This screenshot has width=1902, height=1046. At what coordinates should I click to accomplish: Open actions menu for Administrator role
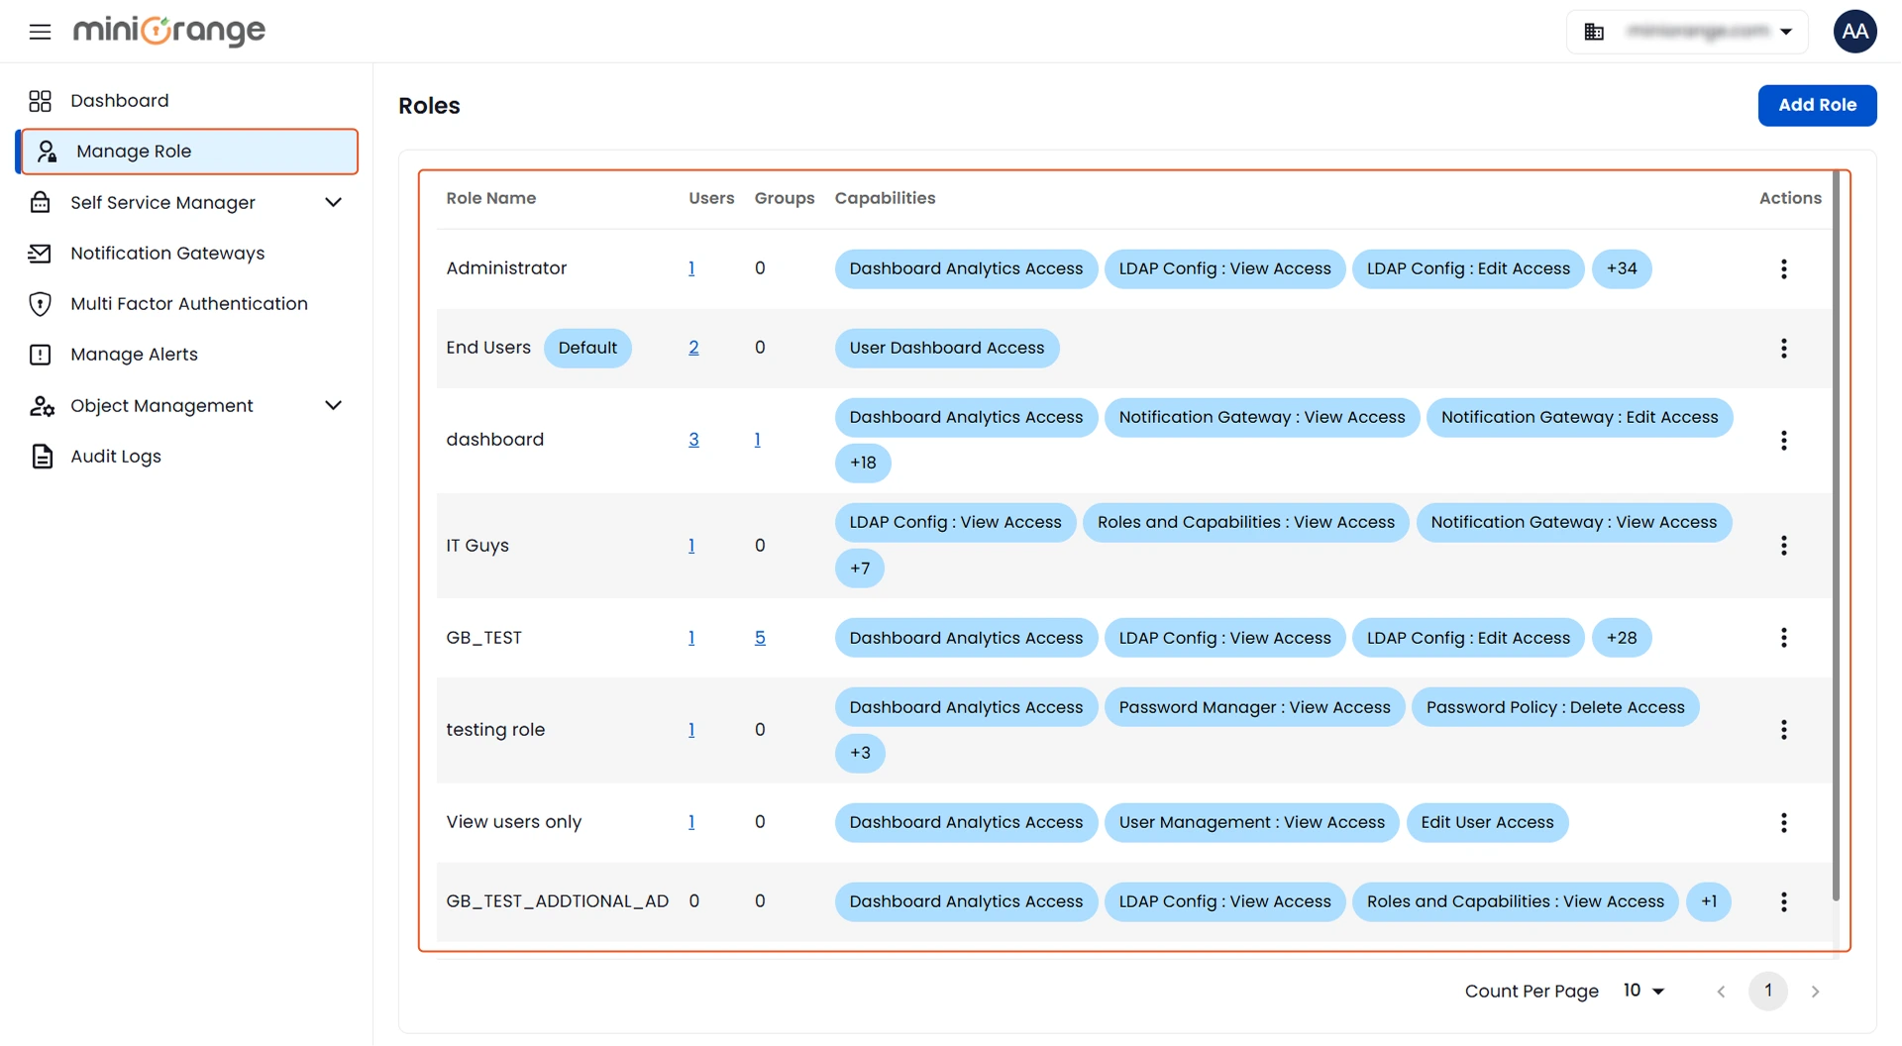[x=1784, y=268]
